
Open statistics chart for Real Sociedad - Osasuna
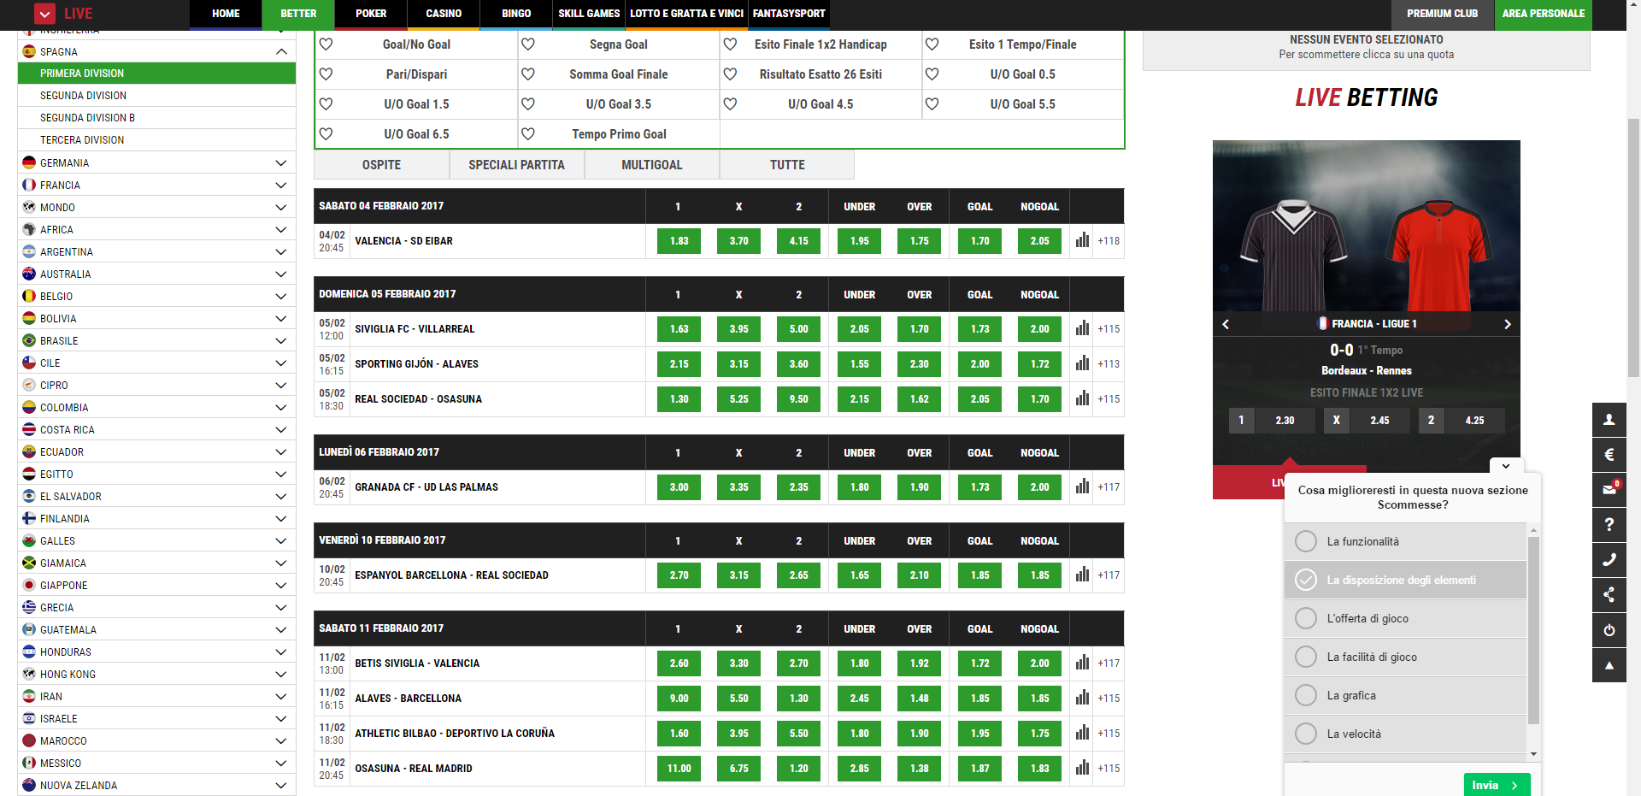tap(1082, 398)
